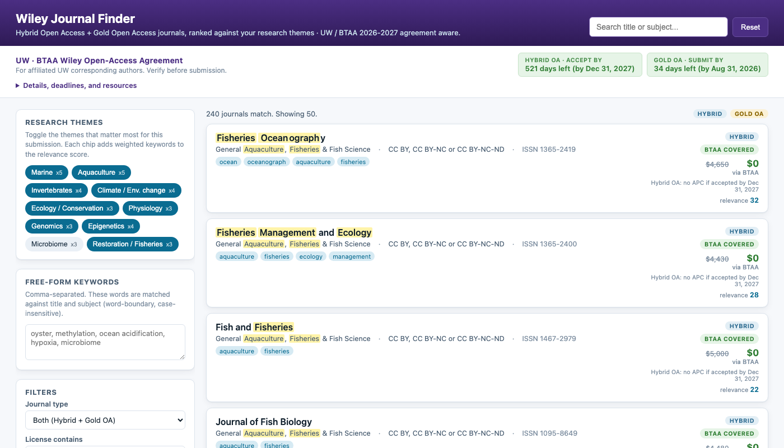Toggle the Physiology theme chip
Image resolution: width=784 pixels, height=448 pixels.
[x=150, y=208]
